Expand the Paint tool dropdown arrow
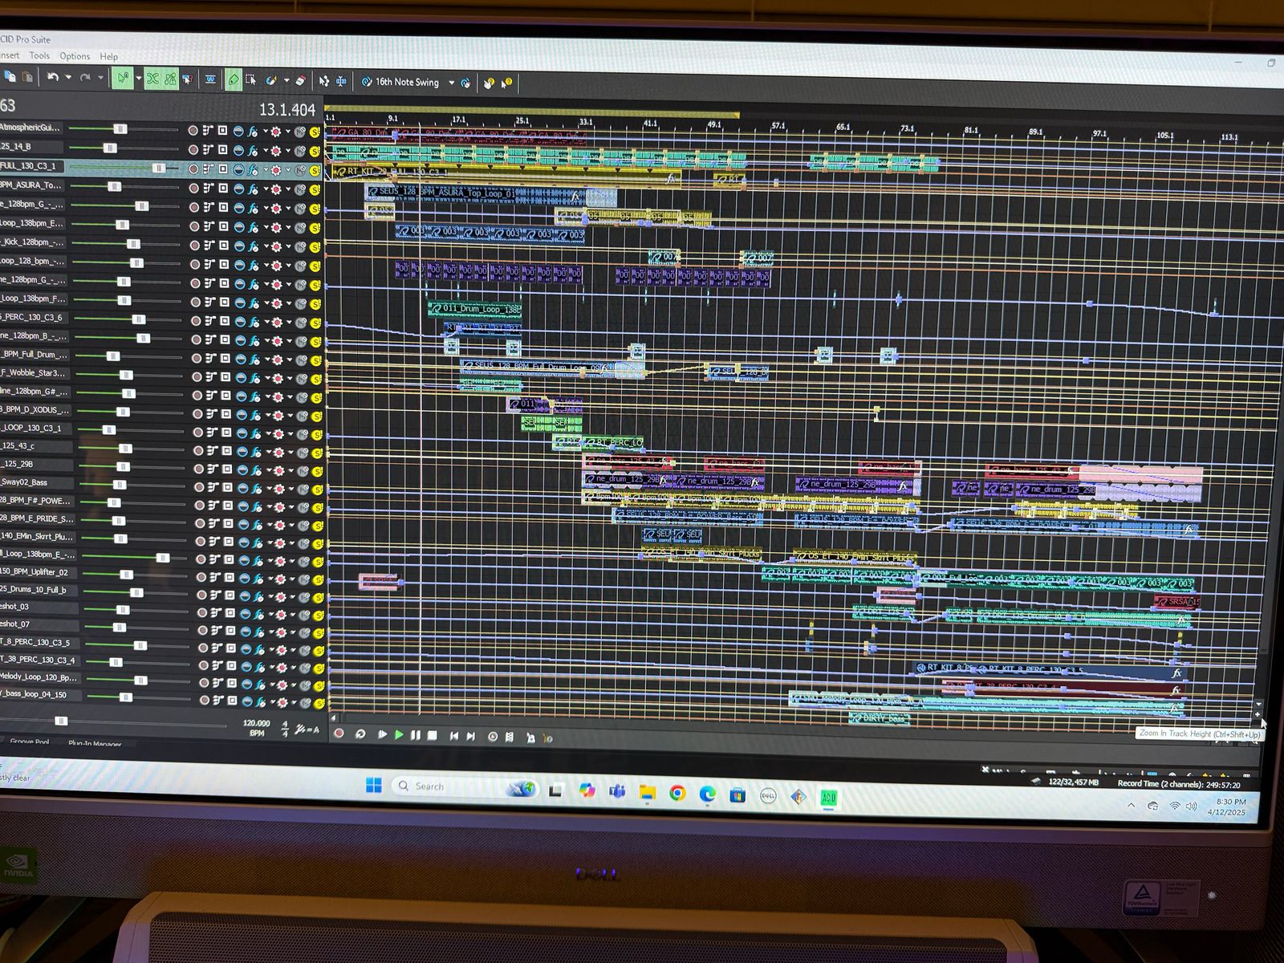This screenshot has height=963, width=1284. (286, 80)
